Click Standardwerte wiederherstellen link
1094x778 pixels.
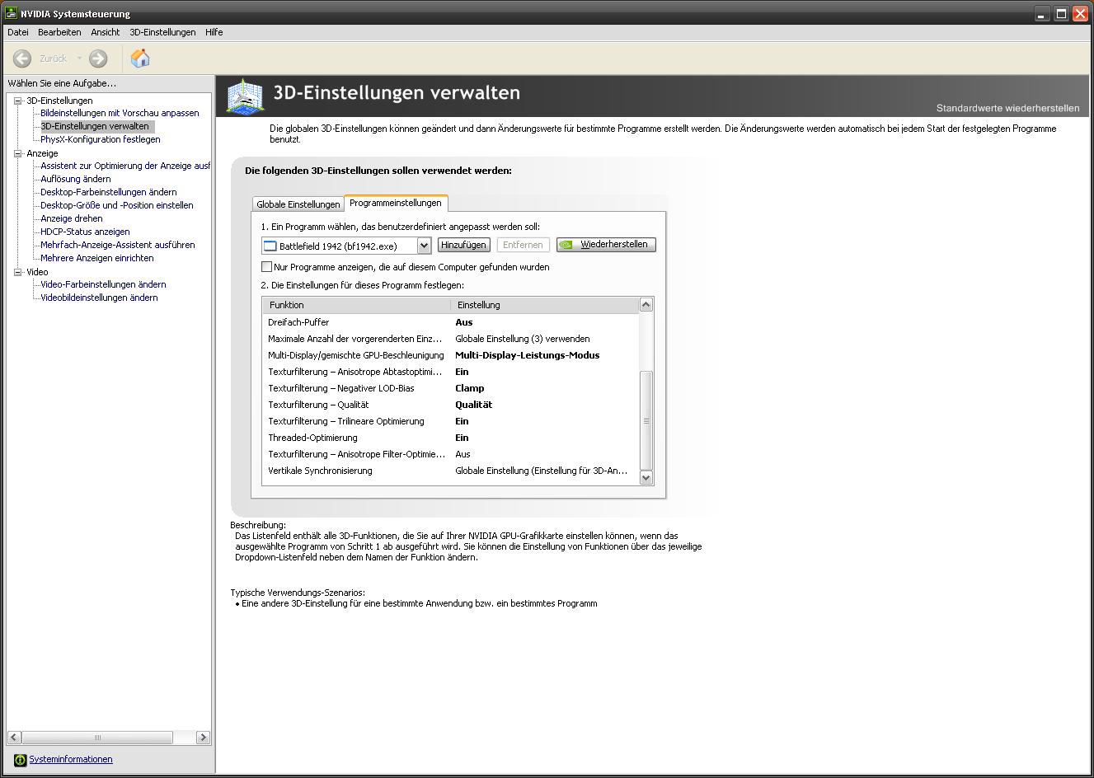pyautogui.click(x=1007, y=108)
